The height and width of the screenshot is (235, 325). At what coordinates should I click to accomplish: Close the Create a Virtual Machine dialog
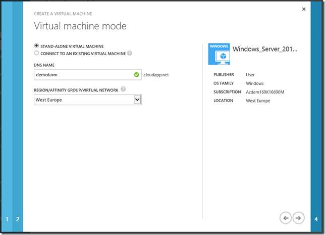(304, 9)
